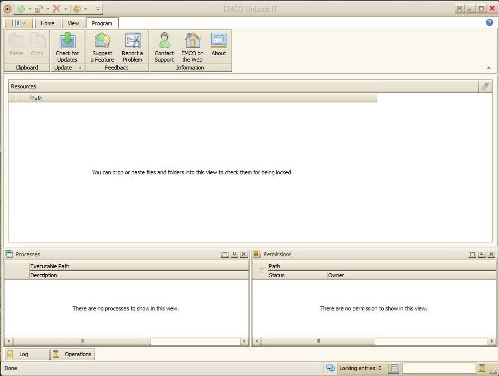Click the EMCO application logo icon

point(7,9)
